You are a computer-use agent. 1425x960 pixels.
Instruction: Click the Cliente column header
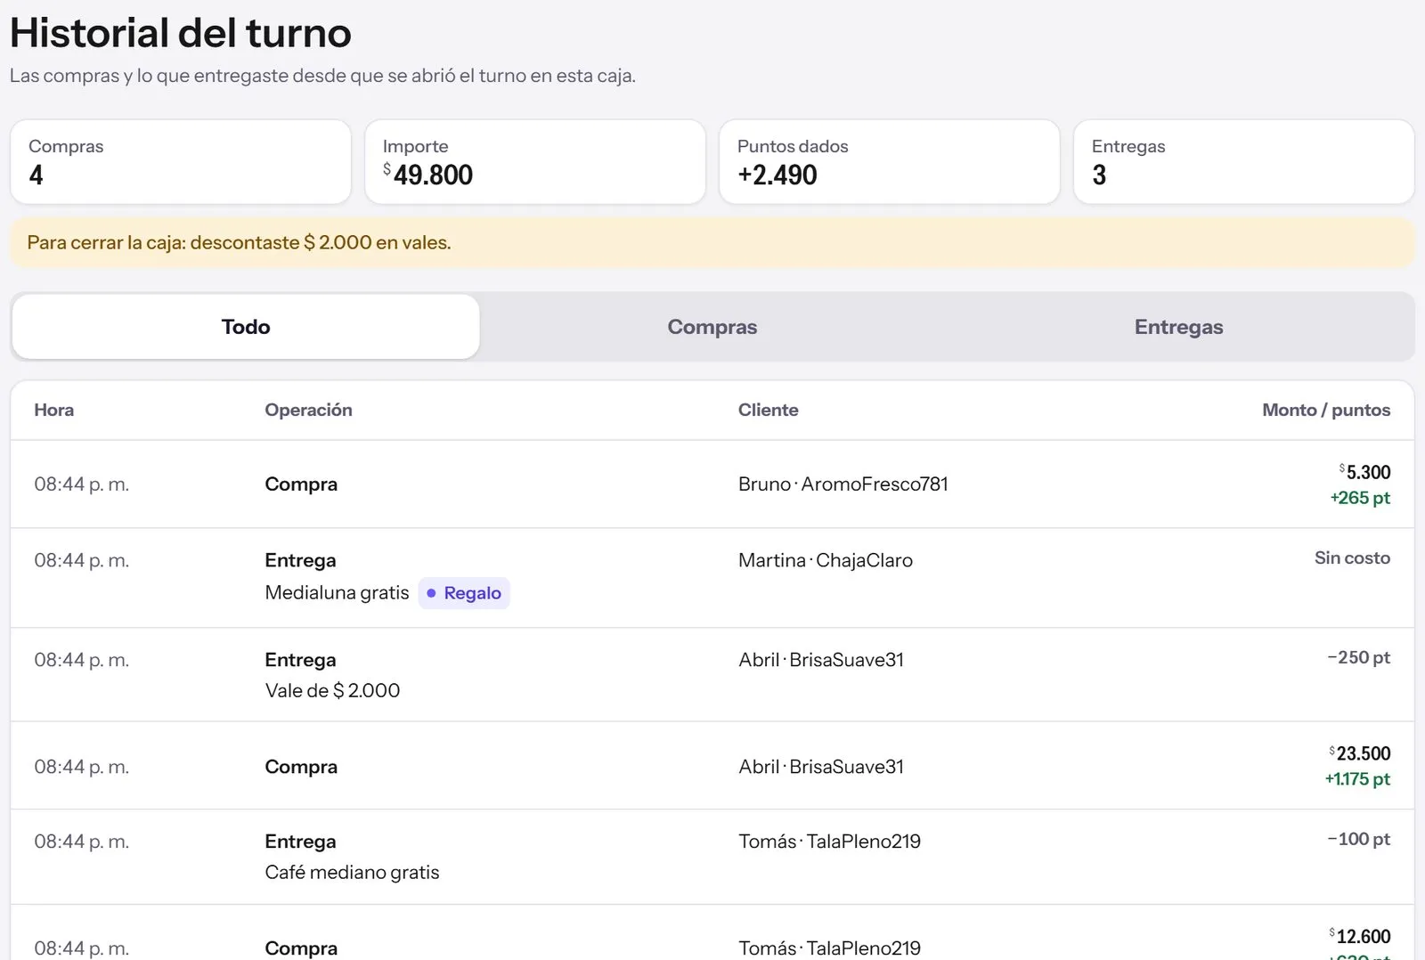click(769, 410)
